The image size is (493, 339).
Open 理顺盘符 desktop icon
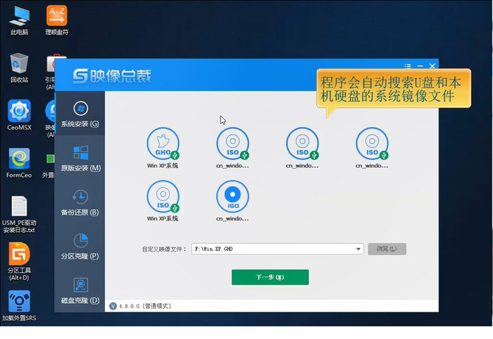(56, 20)
